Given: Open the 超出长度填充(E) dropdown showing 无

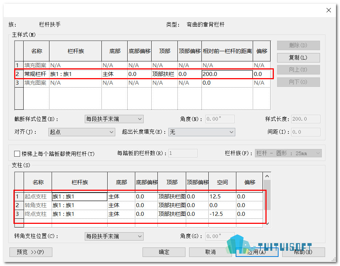Looking at the screenshot, I should [202, 132].
